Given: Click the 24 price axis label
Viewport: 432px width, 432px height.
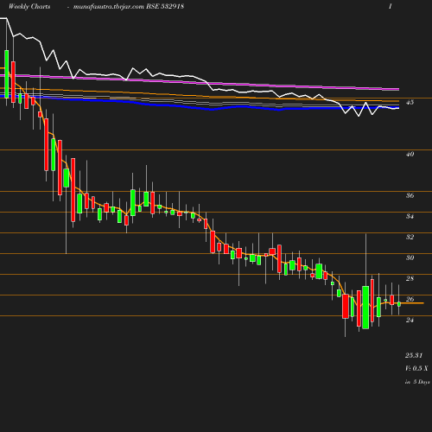Looking at the screenshot, I should pos(410,320).
